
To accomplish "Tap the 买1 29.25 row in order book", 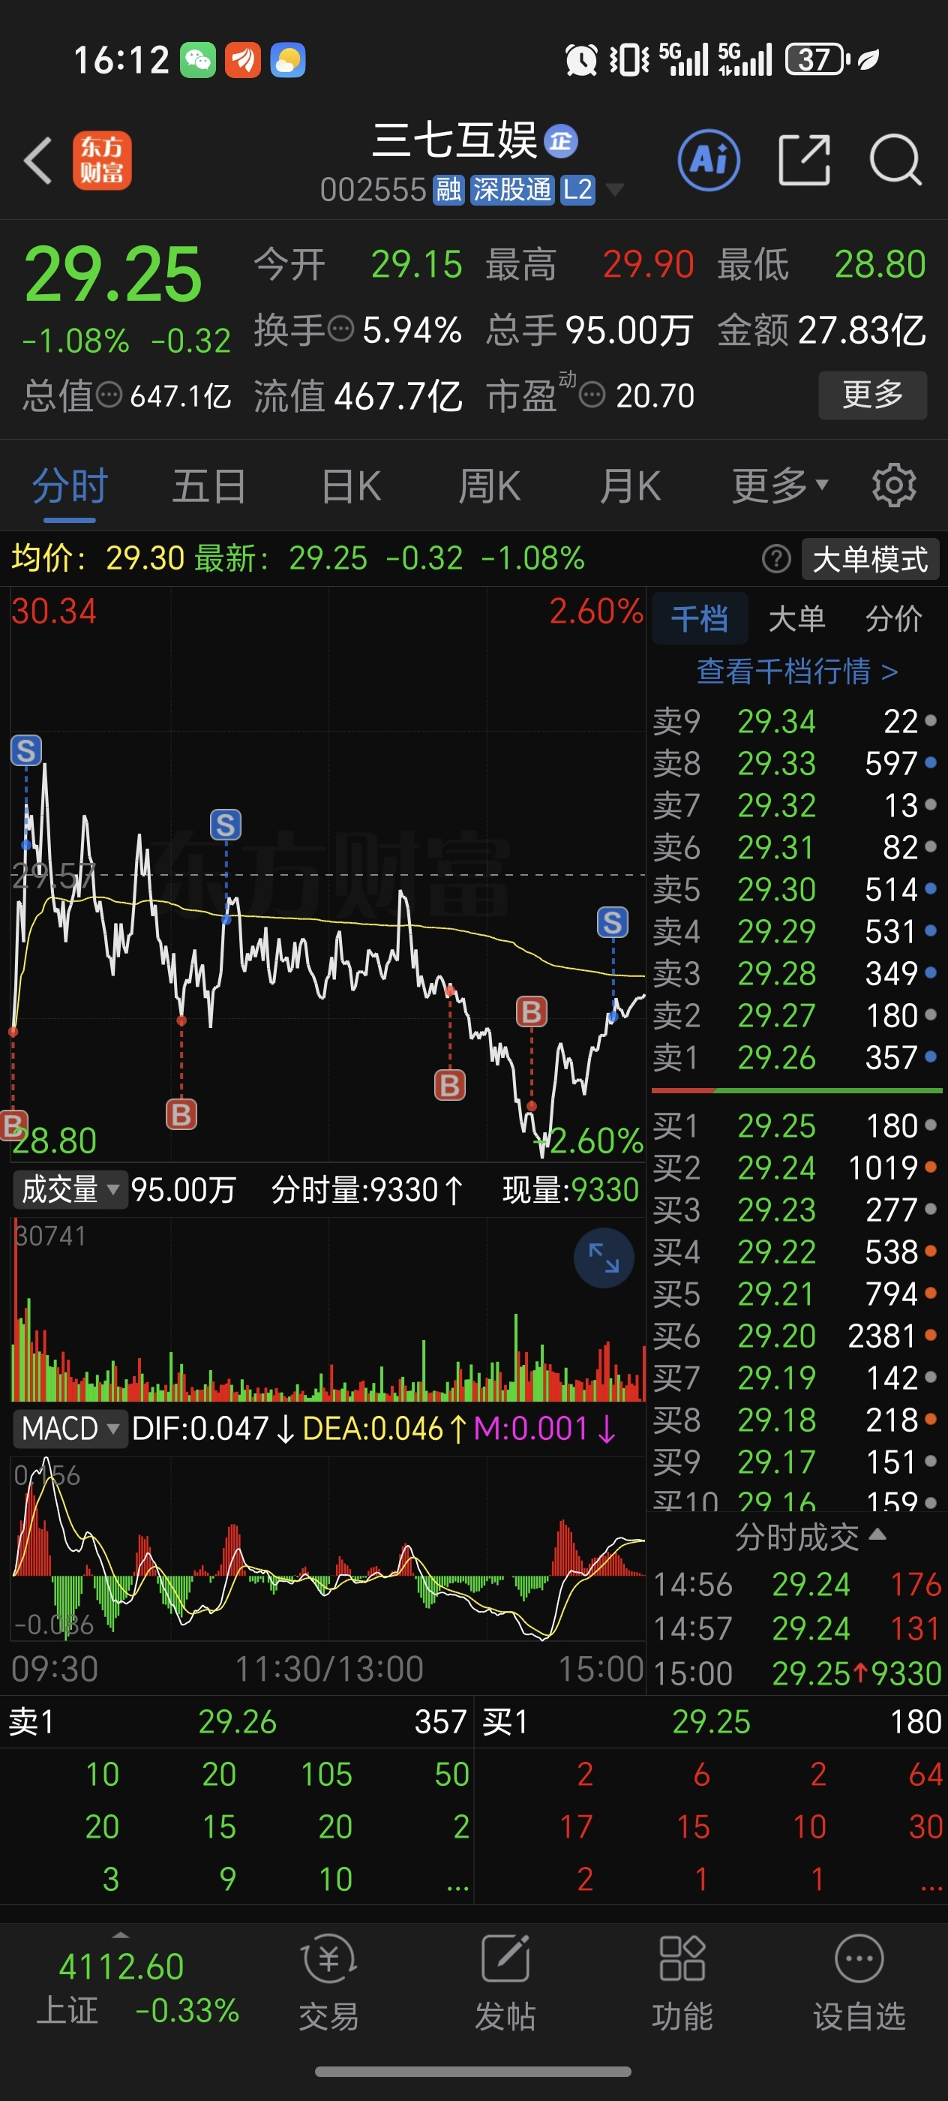I will pyautogui.click(x=796, y=1126).
